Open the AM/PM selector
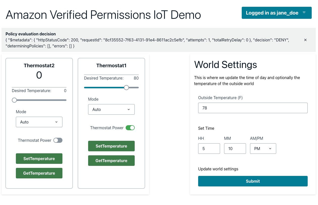 (x=263, y=149)
